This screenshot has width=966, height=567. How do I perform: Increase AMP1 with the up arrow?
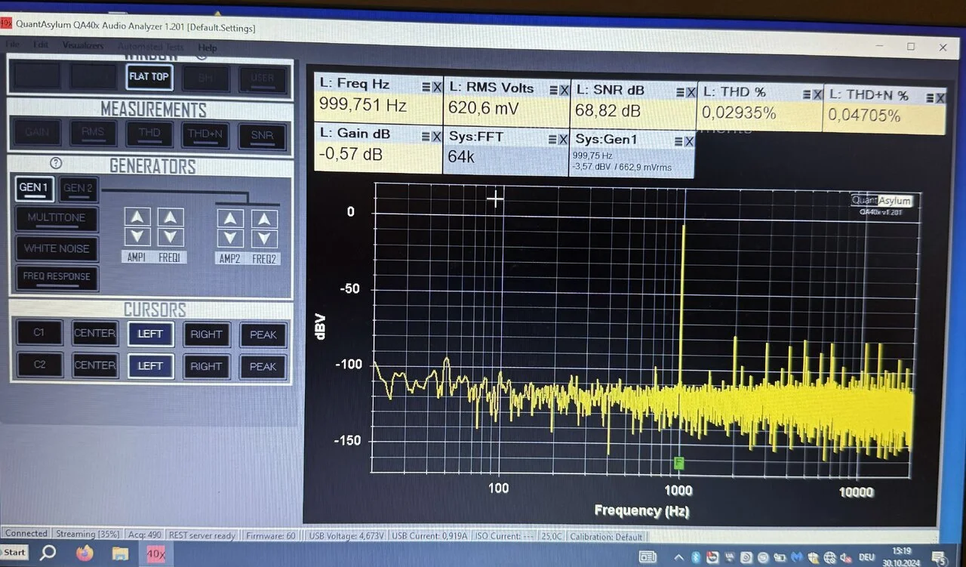(x=137, y=218)
